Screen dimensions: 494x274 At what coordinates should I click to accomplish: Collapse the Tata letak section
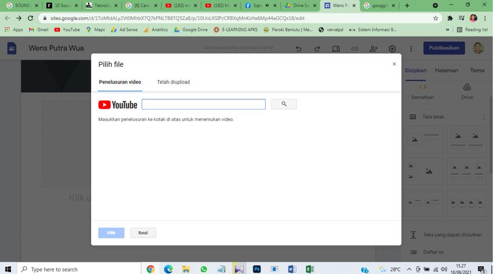click(x=484, y=117)
